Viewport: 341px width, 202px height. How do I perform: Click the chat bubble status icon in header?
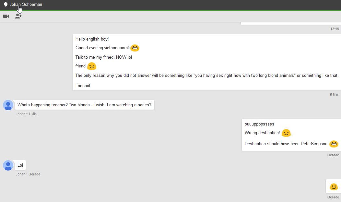[x=6, y=5]
